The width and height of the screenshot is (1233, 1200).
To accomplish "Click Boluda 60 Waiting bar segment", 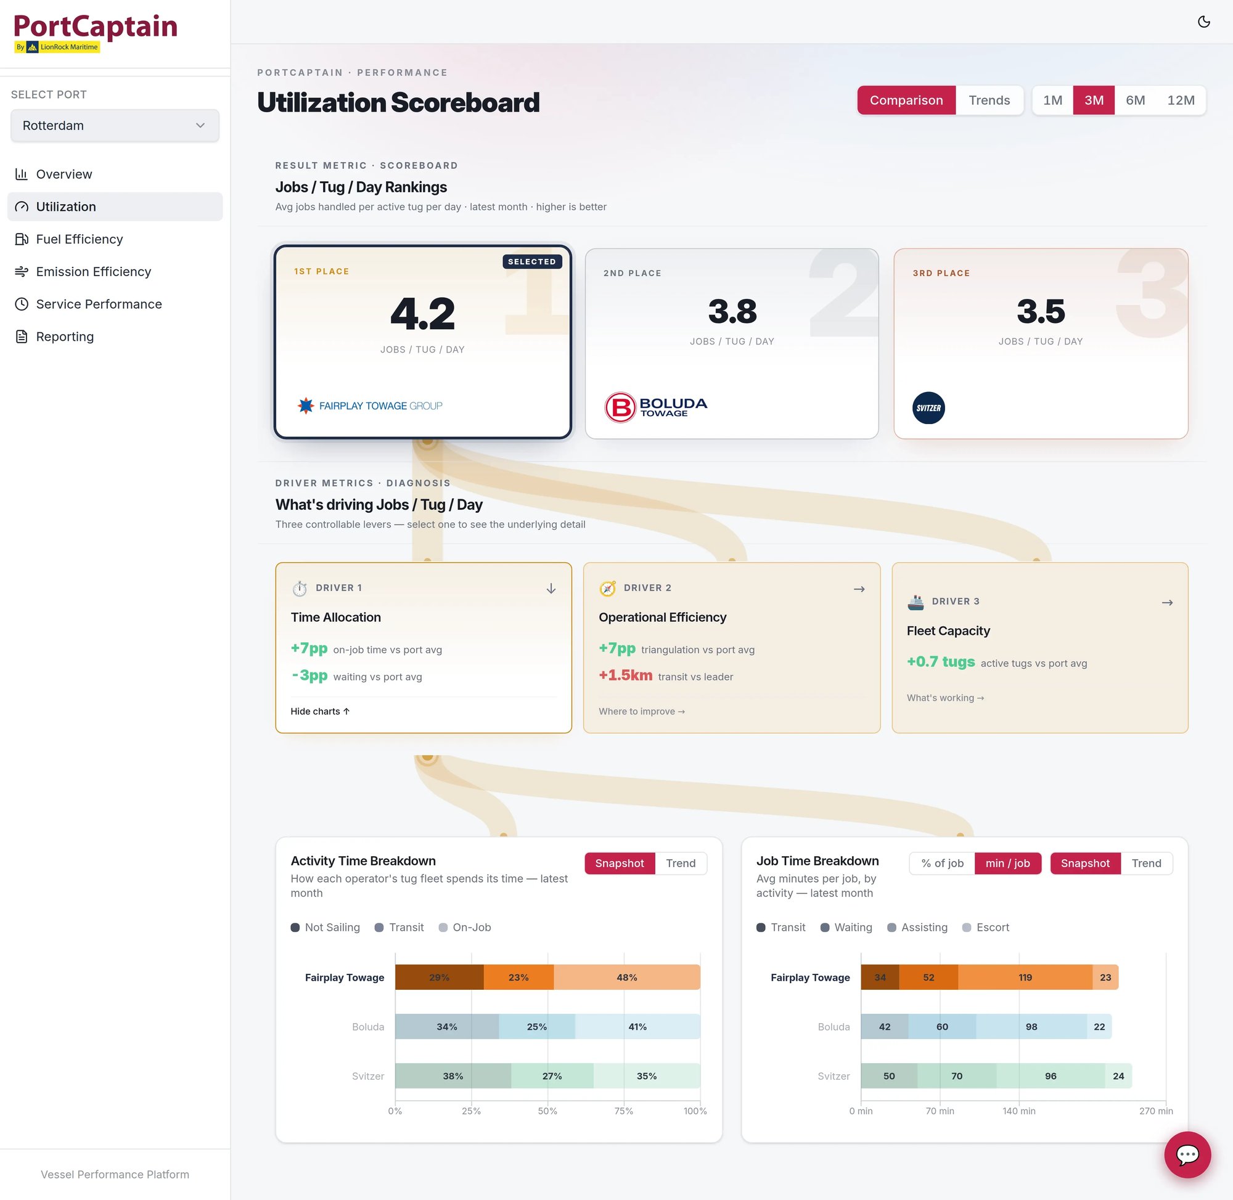I will pyautogui.click(x=942, y=1026).
